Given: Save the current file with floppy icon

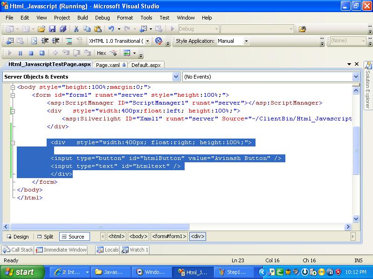Looking at the screenshot, I should pos(52,29).
